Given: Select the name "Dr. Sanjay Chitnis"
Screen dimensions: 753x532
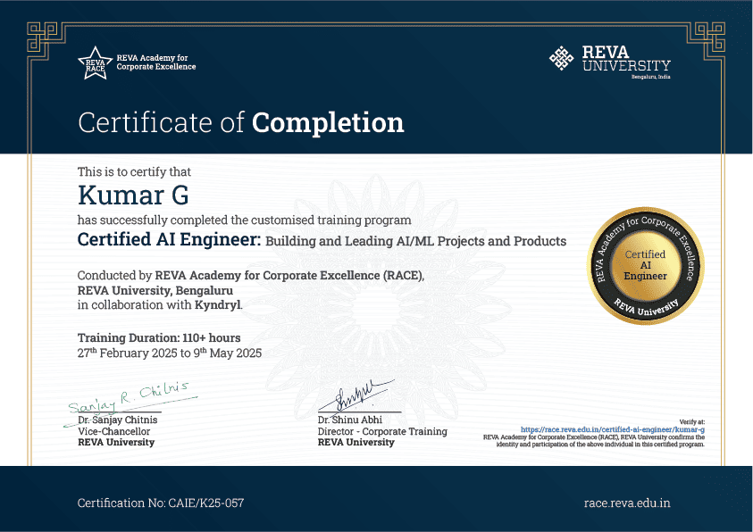Looking at the screenshot, I should pos(118,420).
